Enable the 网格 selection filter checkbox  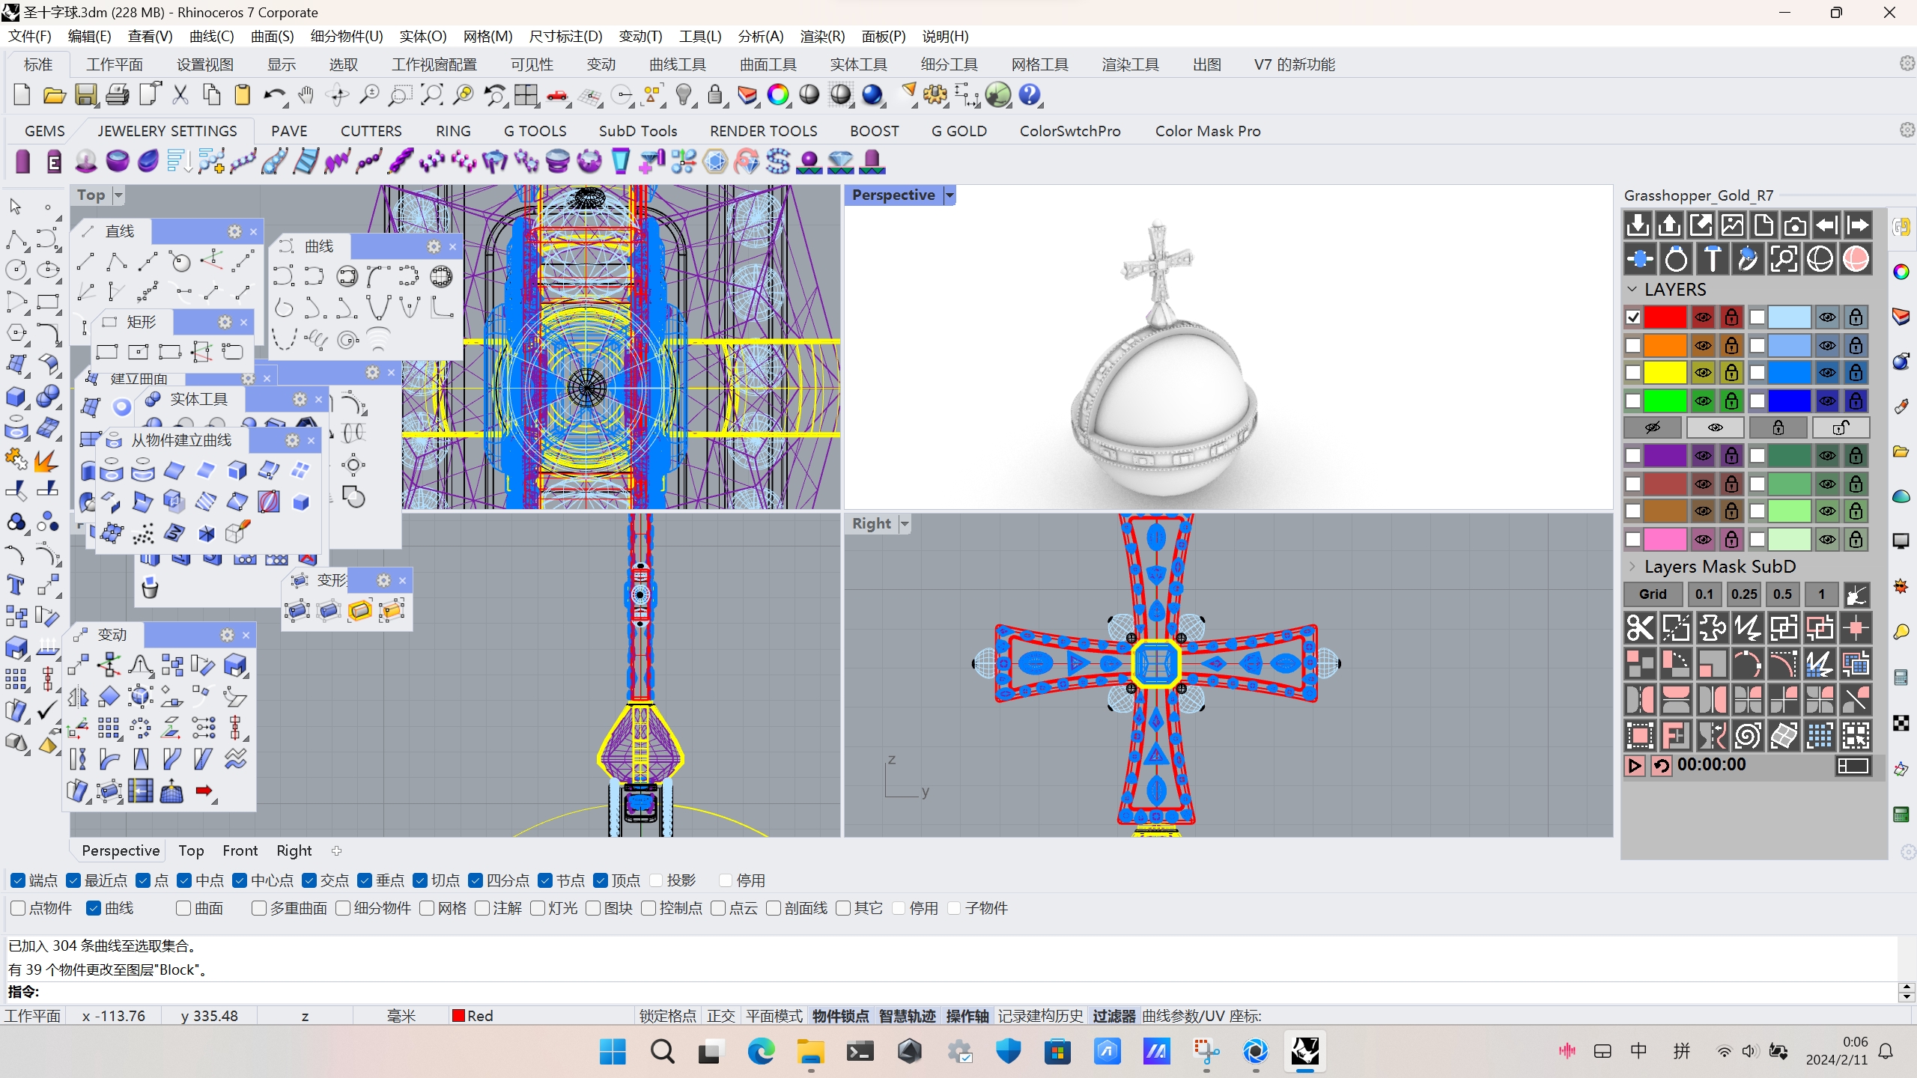(x=428, y=908)
